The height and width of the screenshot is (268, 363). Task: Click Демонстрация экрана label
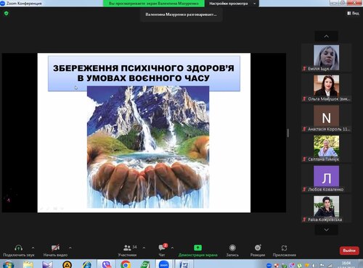[x=197, y=255]
